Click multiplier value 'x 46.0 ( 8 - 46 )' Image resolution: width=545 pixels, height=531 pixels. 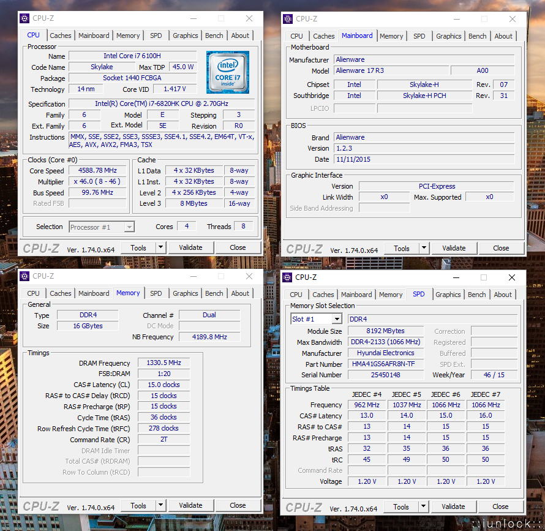click(97, 181)
